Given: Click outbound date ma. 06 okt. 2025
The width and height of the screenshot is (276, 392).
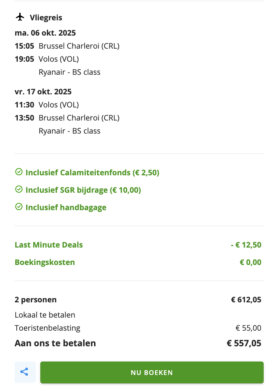Looking at the screenshot, I should point(45,33).
